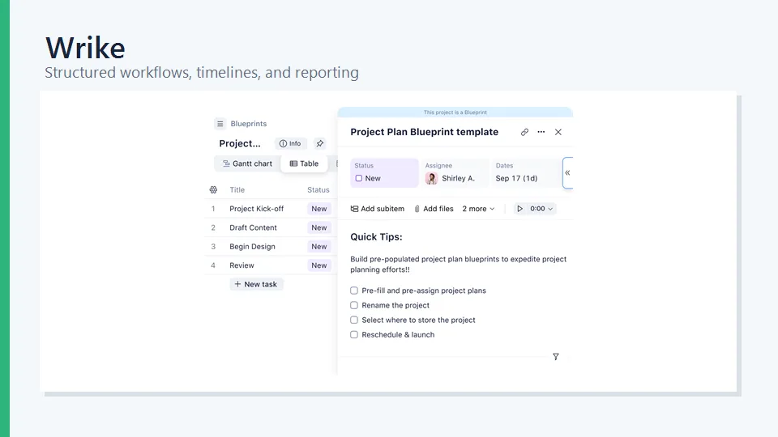The image size is (778, 437).
Task: Click the filter funnel icon
Action: (556, 357)
